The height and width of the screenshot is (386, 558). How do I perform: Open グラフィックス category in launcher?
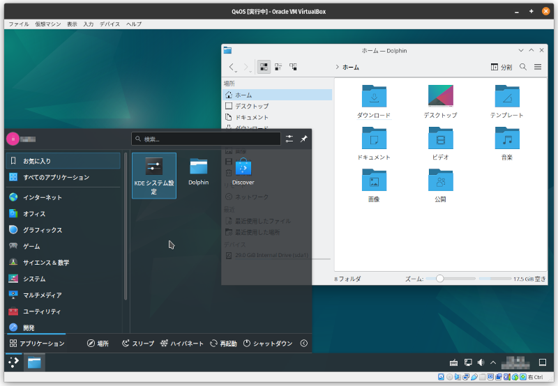pos(63,230)
